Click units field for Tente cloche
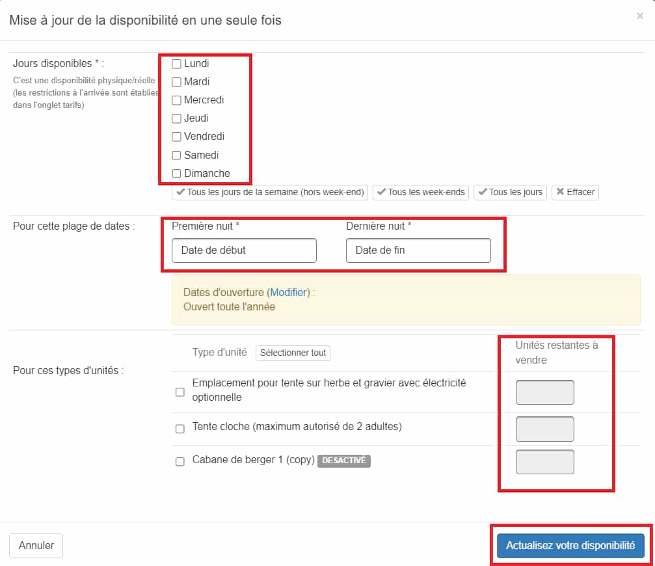This screenshot has height=566, width=655. [544, 429]
